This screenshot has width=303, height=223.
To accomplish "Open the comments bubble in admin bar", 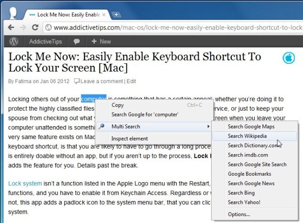I will [77, 41].
